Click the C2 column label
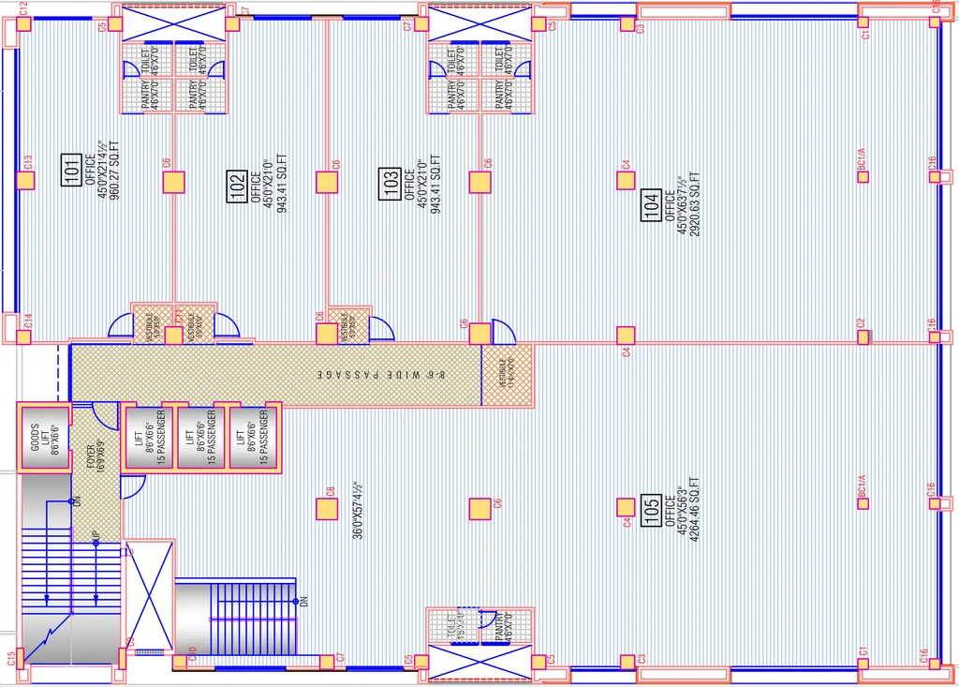The height and width of the screenshot is (687, 959). tap(862, 323)
